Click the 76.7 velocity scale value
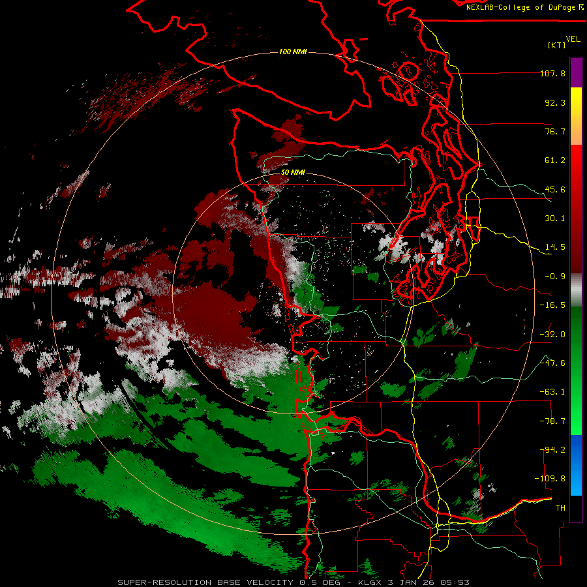Viewport: 587px width, 587px height. point(555,131)
